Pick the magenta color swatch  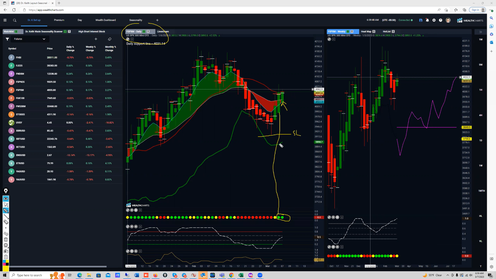click(x=4, y=264)
